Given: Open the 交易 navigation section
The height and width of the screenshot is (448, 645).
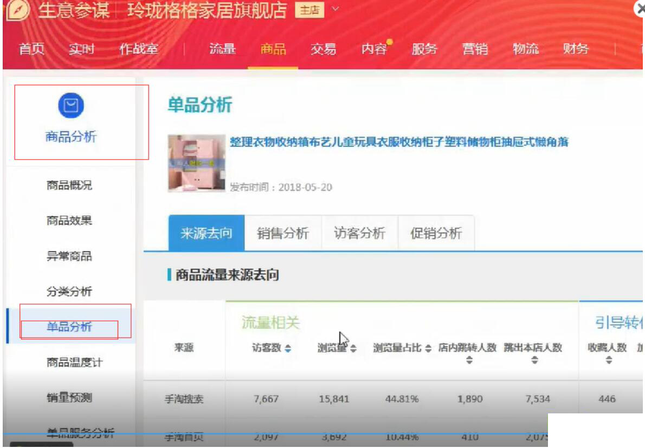Looking at the screenshot, I should 324,49.
